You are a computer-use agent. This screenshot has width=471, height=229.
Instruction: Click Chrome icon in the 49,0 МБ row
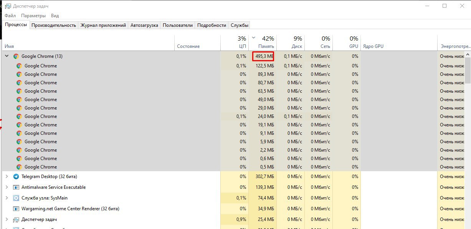[x=19, y=100]
